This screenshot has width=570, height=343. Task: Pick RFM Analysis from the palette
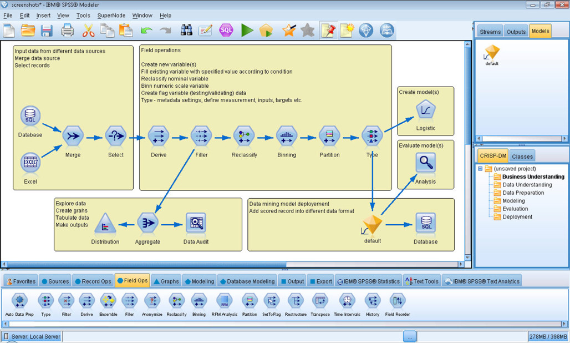tap(225, 305)
